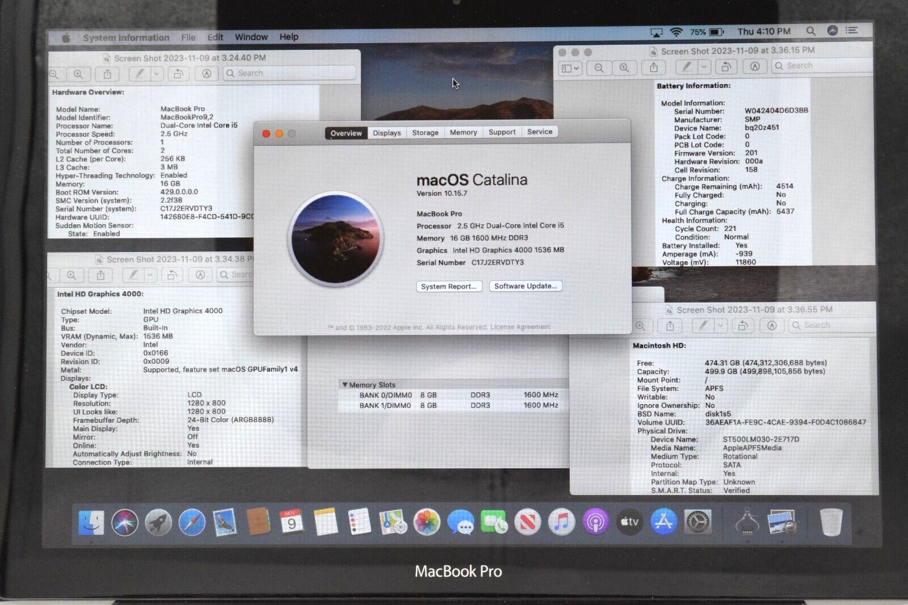Open markup dropdown arrow in 3.36.15 window
Screen dimensions: 908x605
[x=704, y=67]
